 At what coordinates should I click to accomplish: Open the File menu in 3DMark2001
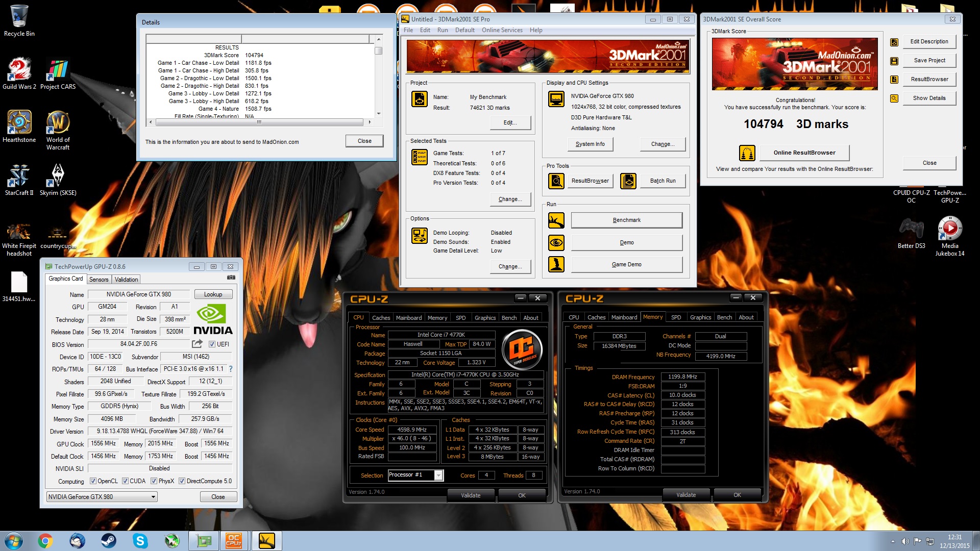pos(408,30)
